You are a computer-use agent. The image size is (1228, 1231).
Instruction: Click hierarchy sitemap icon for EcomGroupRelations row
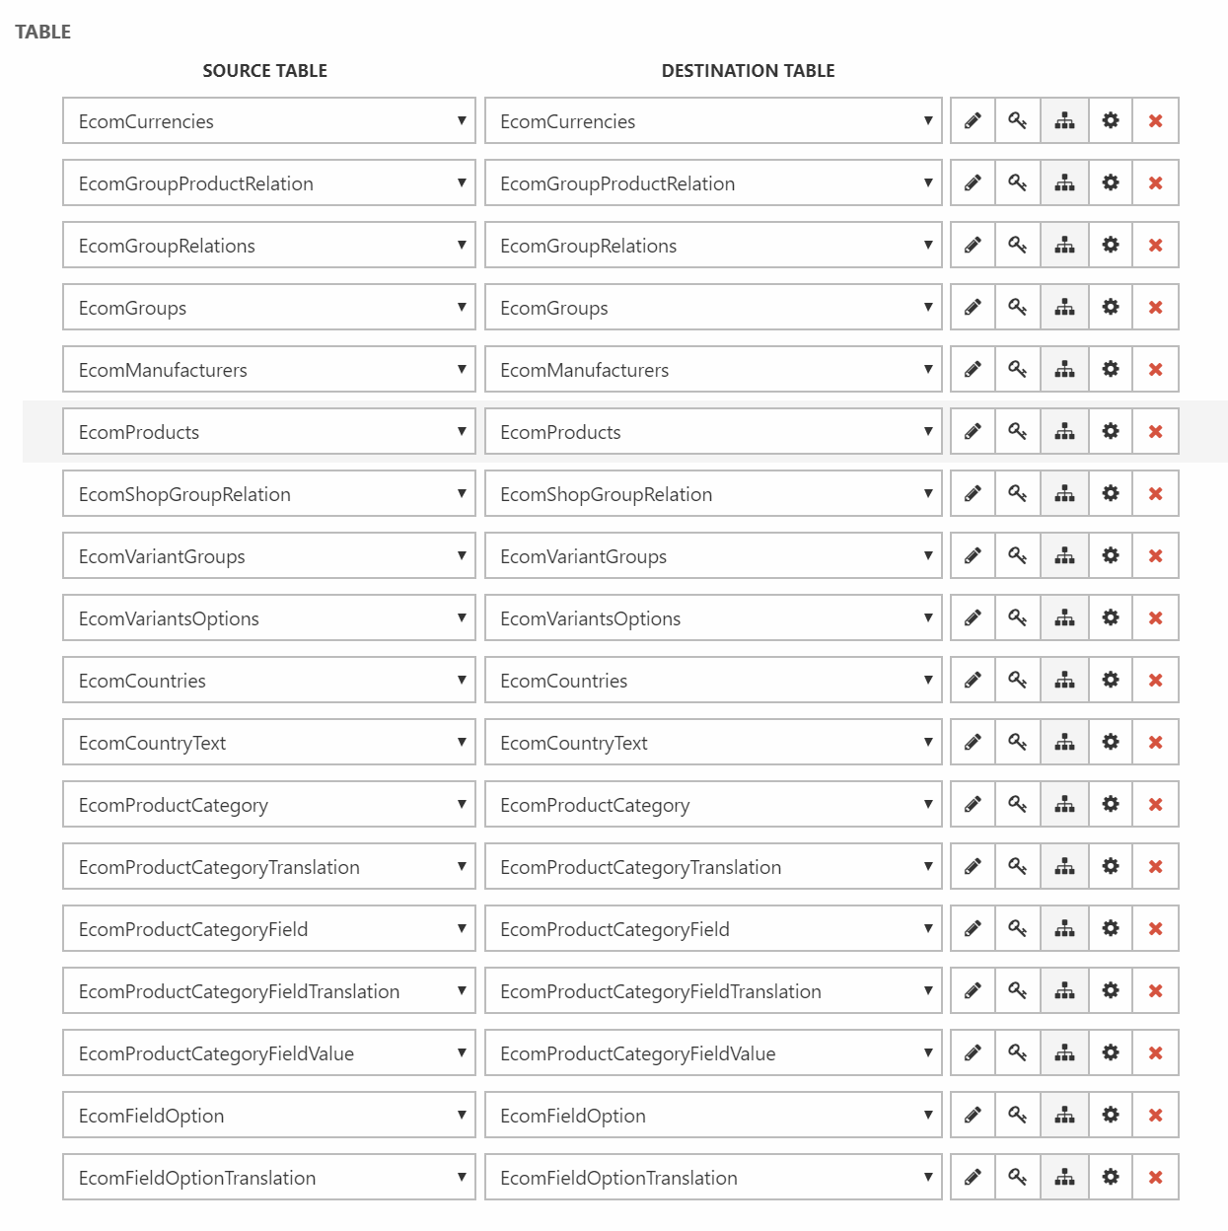tap(1064, 245)
